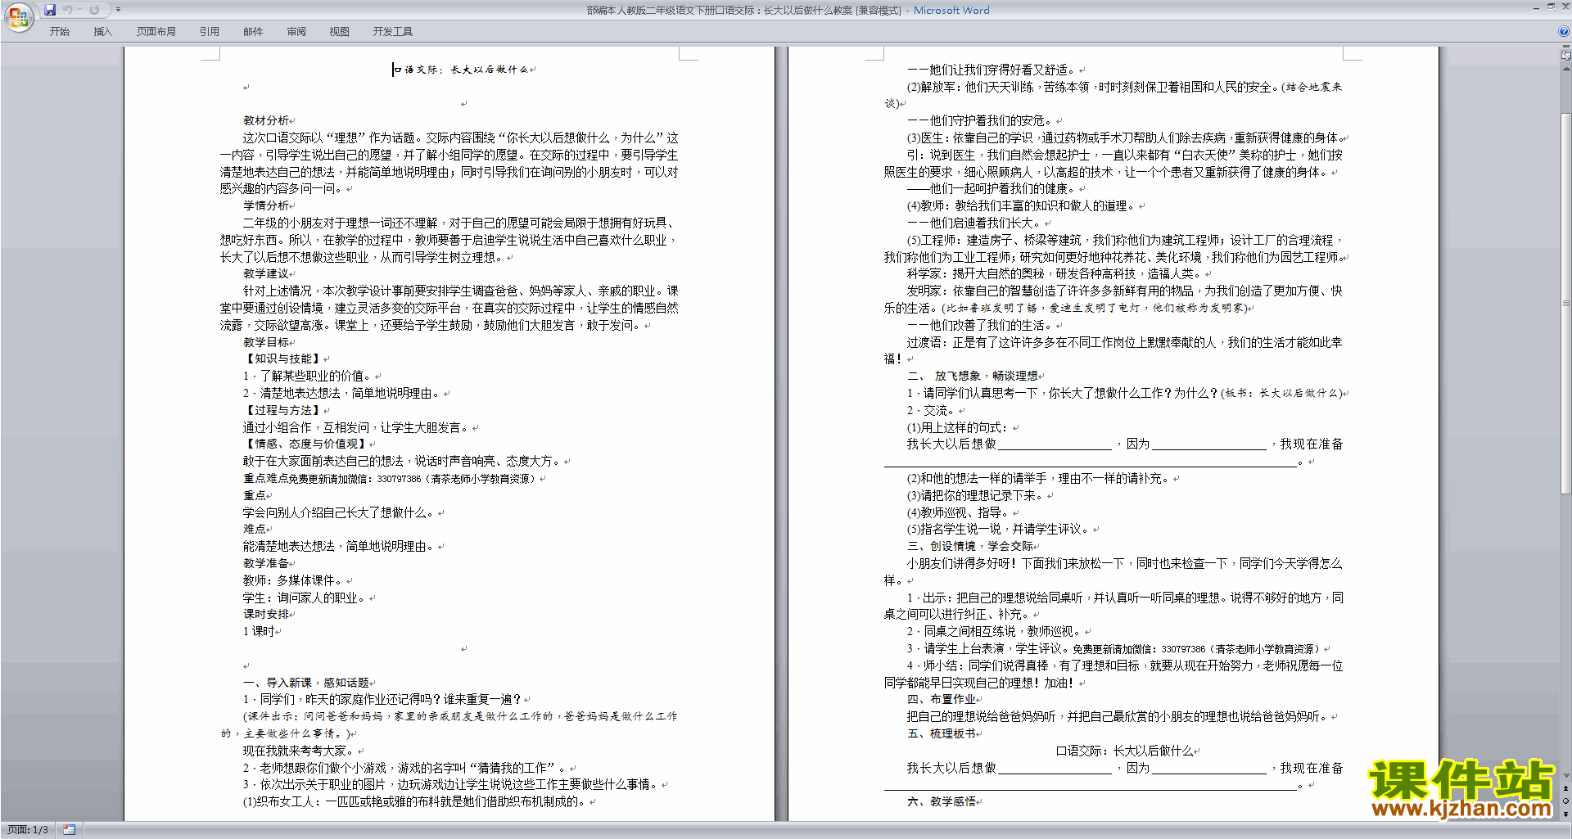Click the previous page double-arrow button
1572x839 pixels.
pyautogui.click(x=1565, y=789)
